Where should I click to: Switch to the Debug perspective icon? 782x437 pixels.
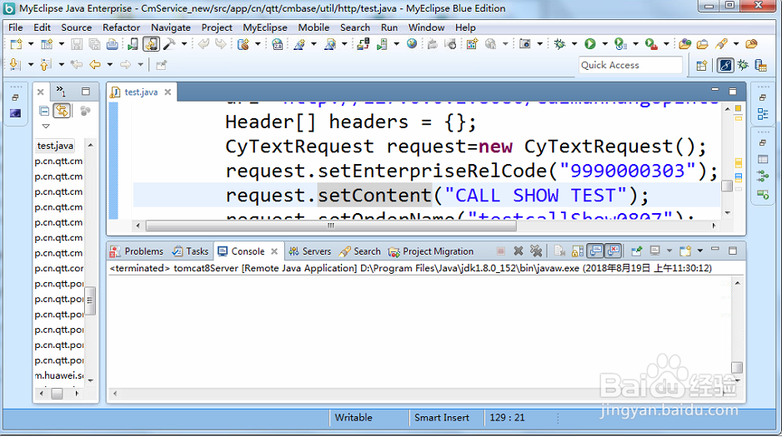coord(743,65)
